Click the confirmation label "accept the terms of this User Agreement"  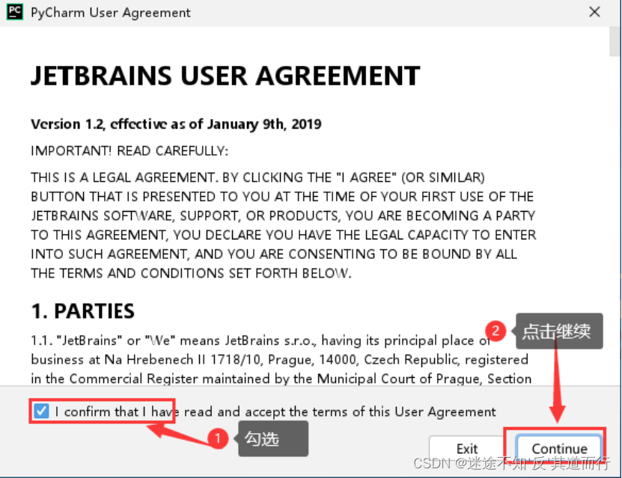point(371,412)
